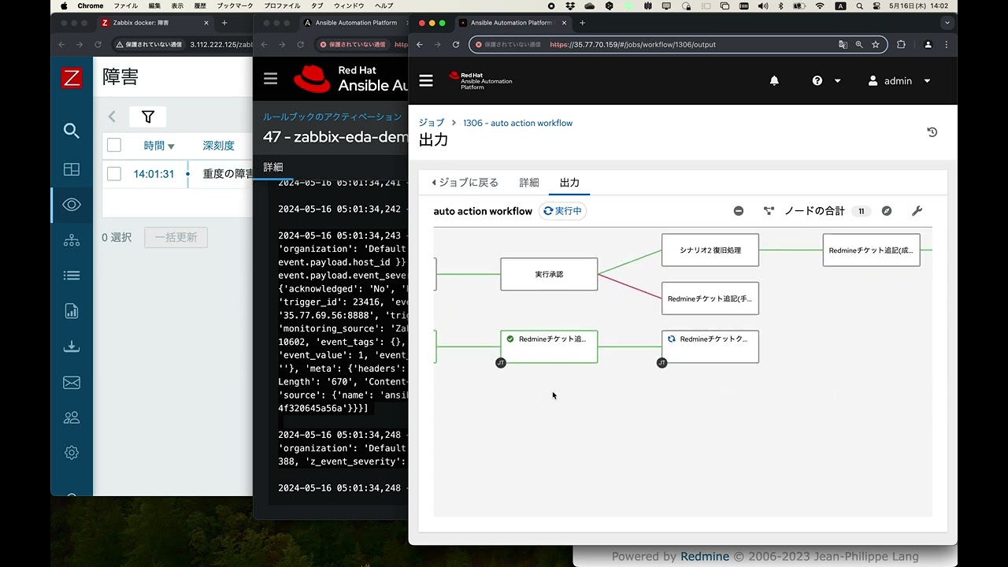Screen dimensions: 1008x567
Task: Open hamburger menu in middle Ansible window
Action: [271, 78]
